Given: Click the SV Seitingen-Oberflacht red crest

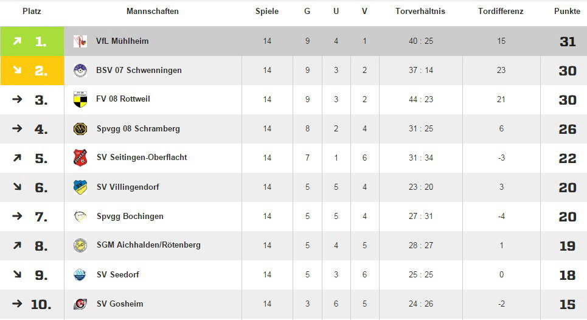Looking at the screenshot, I should pyautogui.click(x=80, y=158).
